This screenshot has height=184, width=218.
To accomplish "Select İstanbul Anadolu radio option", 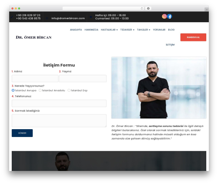I will coord(40,90).
